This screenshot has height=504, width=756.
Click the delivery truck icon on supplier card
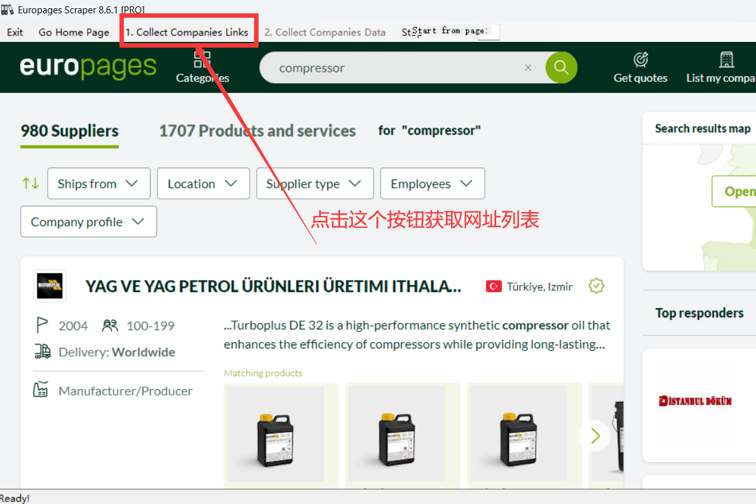click(42, 351)
